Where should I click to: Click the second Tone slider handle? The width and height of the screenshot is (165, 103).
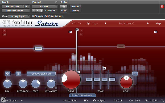tap(97, 80)
